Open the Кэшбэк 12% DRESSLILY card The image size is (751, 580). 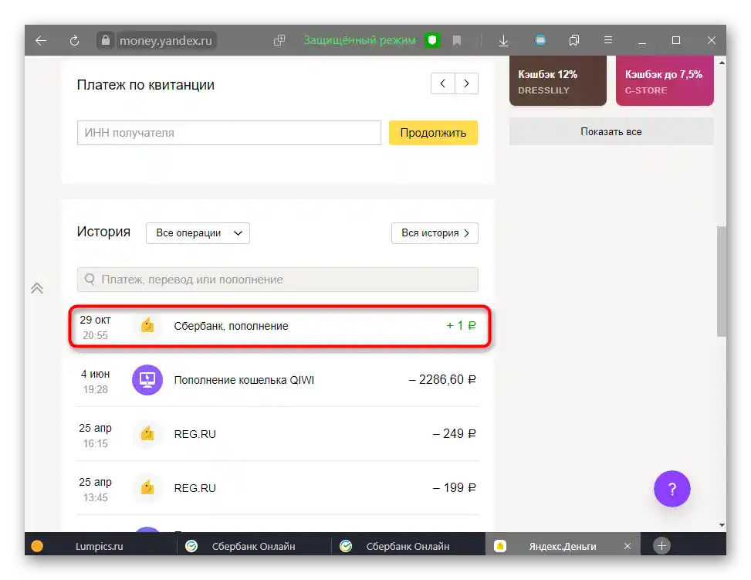558,80
